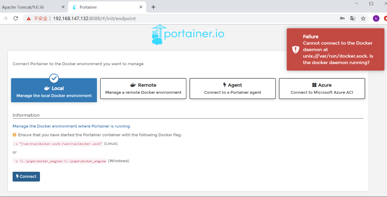
Task: Reload the page with the refresh icon
Action: (16, 18)
